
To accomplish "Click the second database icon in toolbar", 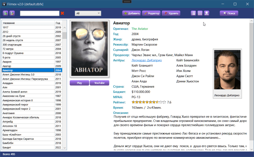I will pos(12,13).
